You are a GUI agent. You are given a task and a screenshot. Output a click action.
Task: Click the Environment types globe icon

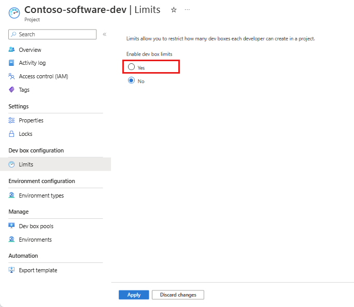coord(11,195)
